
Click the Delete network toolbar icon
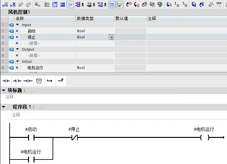(13, 5)
